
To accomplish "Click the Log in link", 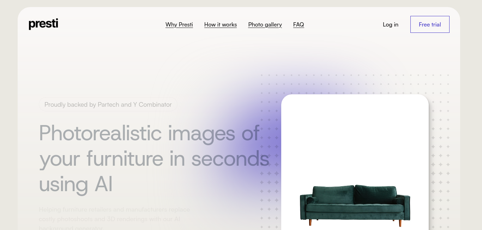I will pos(391,24).
